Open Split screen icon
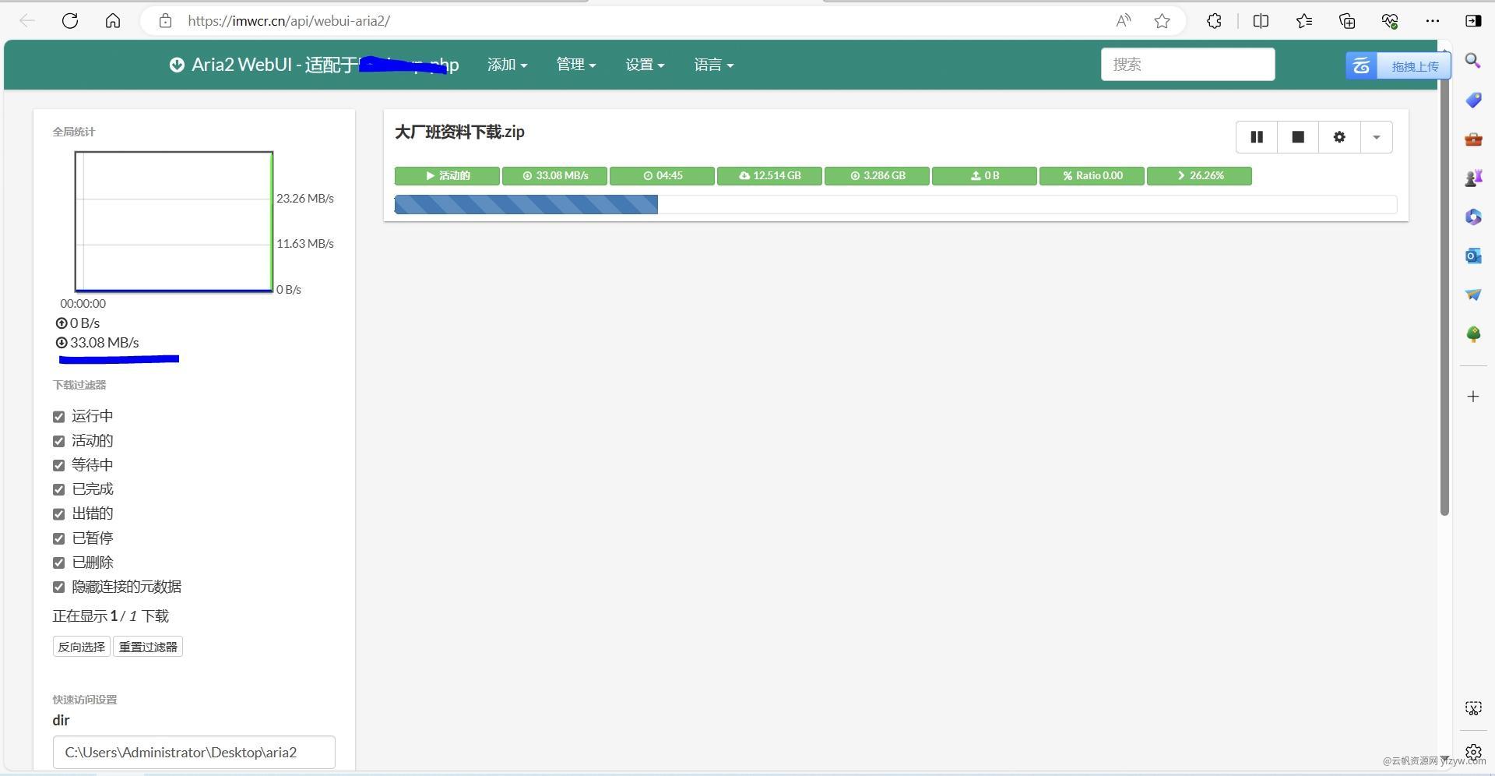The height and width of the screenshot is (776, 1495). 1261,21
